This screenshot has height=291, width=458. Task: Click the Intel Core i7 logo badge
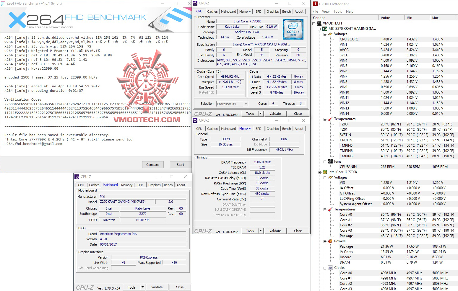(293, 29)
